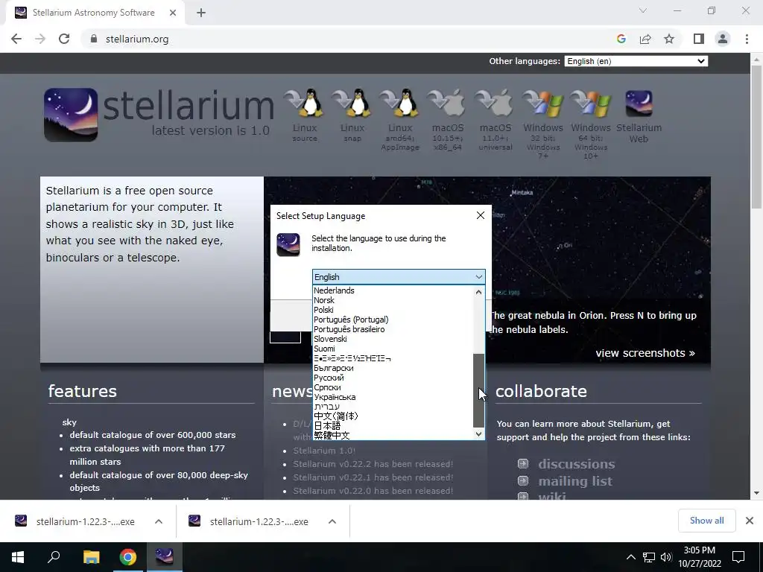This screenshot has width=763, height=572.
Task: Open the volume tray icon
Action: point(666,557)
